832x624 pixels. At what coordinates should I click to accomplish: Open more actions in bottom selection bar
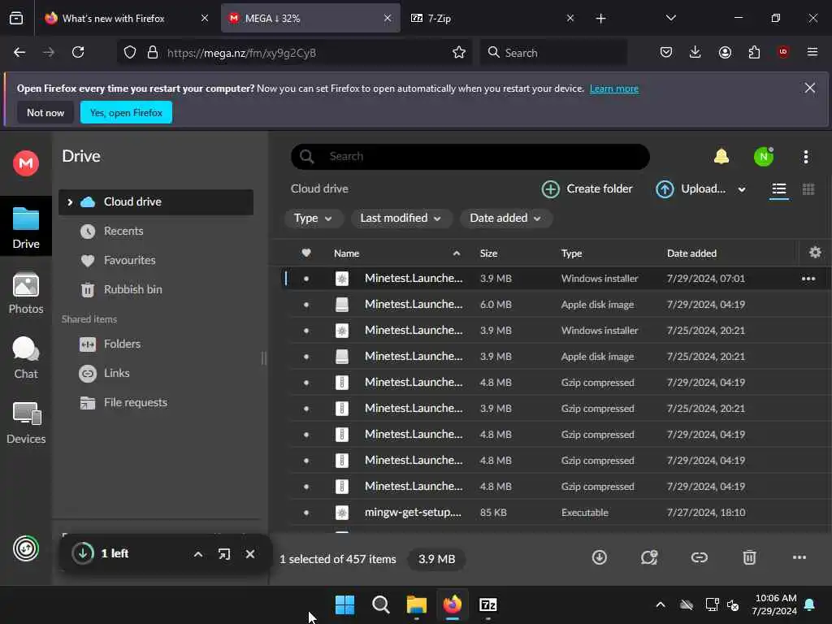coord(799,557)
